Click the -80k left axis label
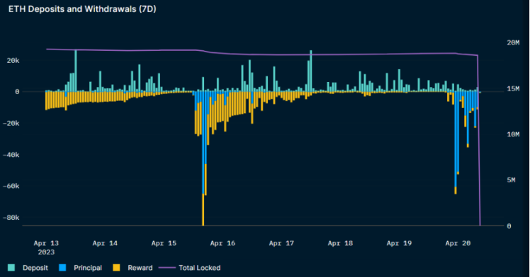The image size is (530, 277). click(x=11, y=218)
